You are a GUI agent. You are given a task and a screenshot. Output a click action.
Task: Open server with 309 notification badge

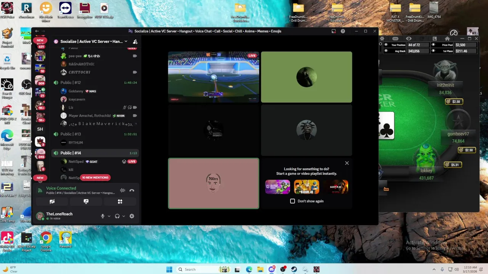tap(40, 80)
